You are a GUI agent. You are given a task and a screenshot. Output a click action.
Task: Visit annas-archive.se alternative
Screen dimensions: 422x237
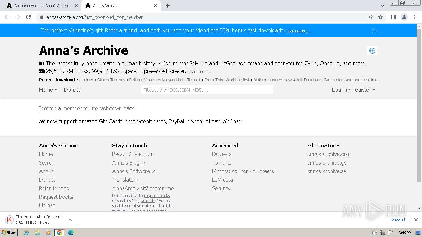[327, 171]
